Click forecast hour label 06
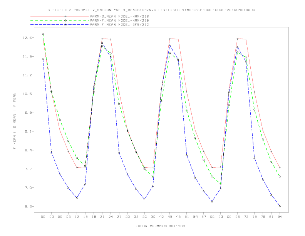The height and width of the screenshot is (236, 305). pos(60,217)
